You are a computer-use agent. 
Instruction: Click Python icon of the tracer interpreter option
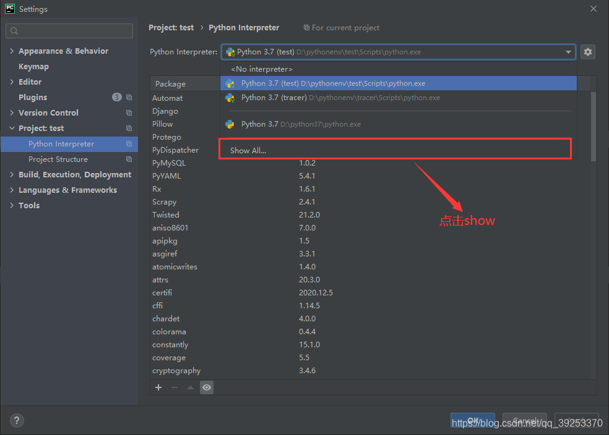coord(230,98)
